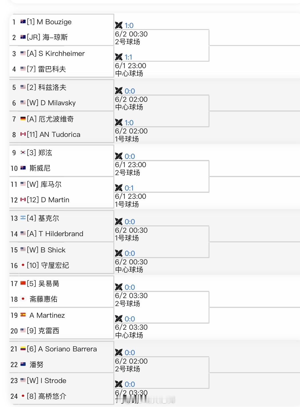Image resolution: width=300 pixels, height=407 pixels.
Task: Click head-to-head icon for the Martinez vs 克雷西 match
Action: coord(119,319)
